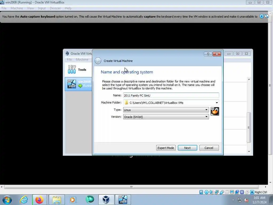This screenshot has height=205, width=273.
Task: Open the audio status bar indicator
Action: 211,192
